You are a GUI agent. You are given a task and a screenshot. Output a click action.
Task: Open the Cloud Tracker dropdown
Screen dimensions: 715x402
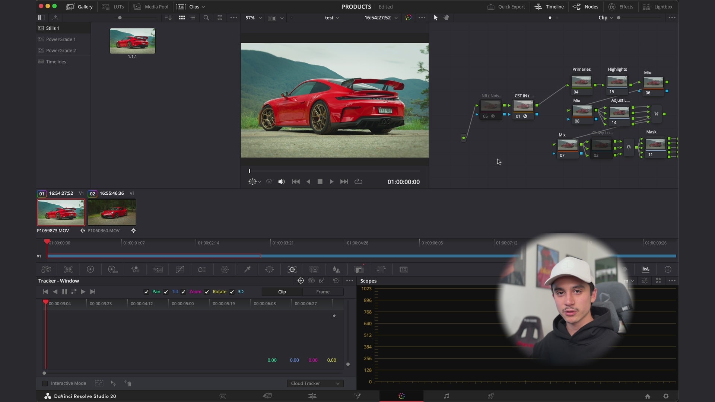pos(315,383)
